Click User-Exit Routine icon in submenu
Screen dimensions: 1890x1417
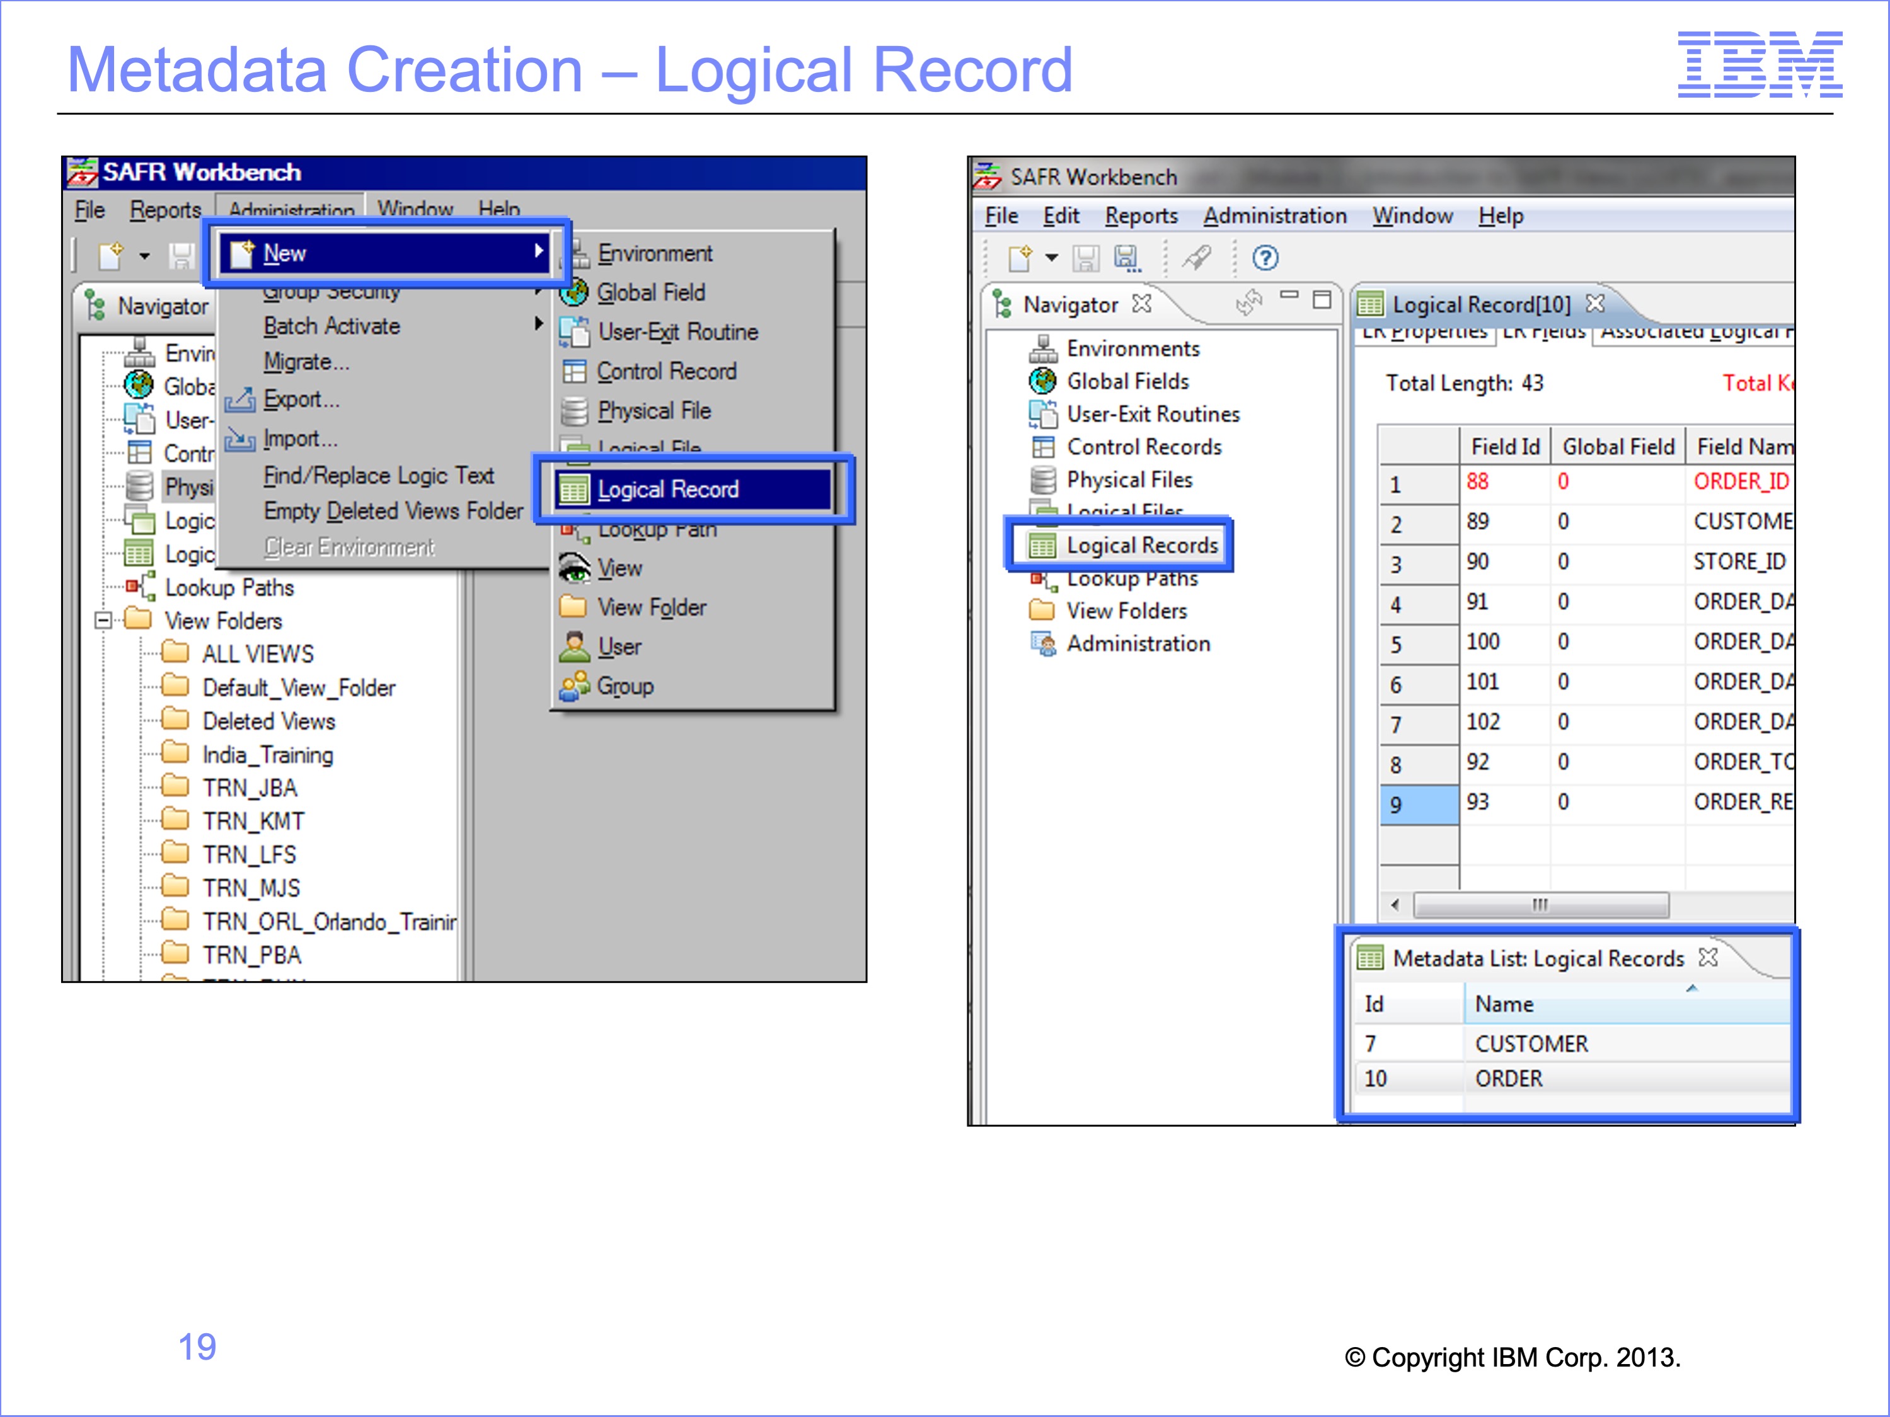pos(575,331)
